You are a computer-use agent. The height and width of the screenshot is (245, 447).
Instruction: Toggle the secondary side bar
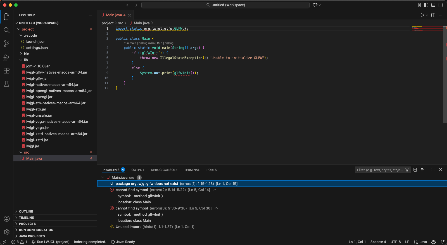441,5
